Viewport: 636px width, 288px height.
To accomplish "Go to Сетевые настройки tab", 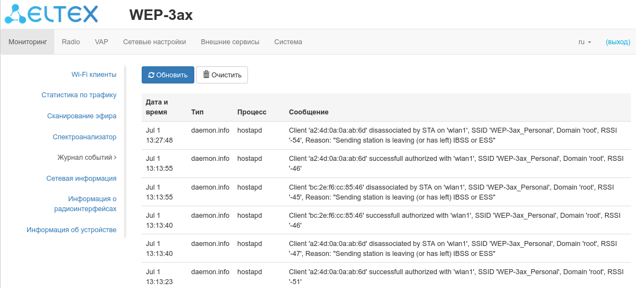I will [154, 42].
